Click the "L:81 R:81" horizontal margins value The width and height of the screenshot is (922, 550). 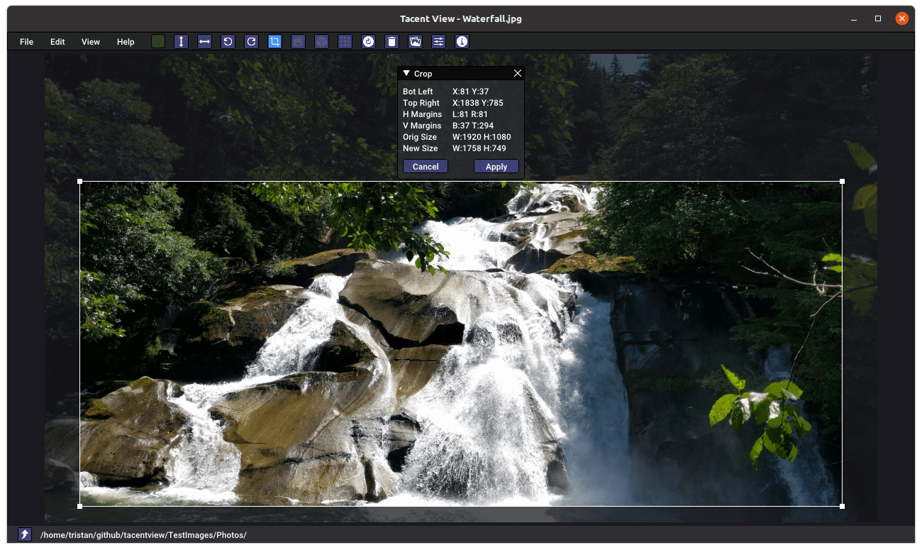click(x=470, y=114)
